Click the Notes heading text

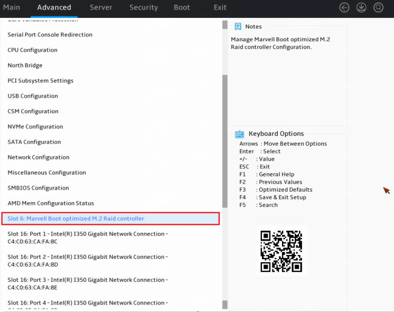254,26
